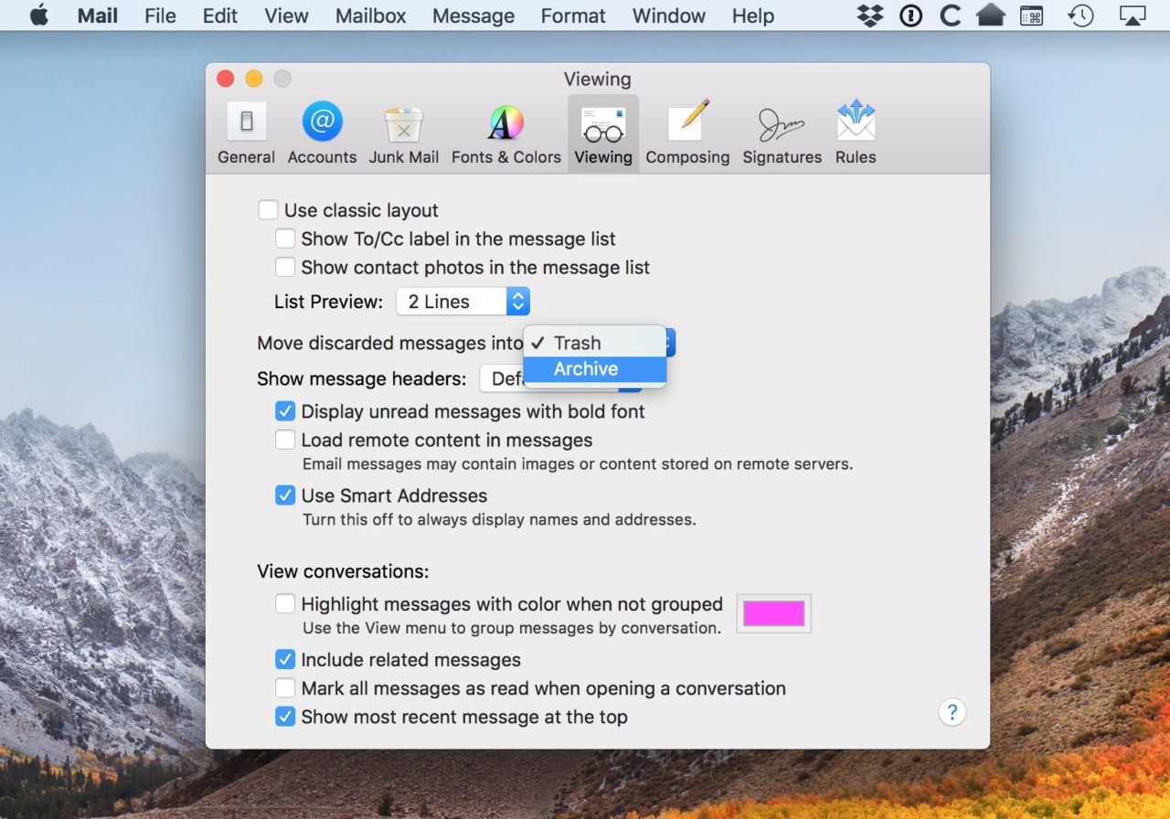The height and width of the screenshot is (819, 1170).
Task: Select the Viewing preferences pane
Action: [603, 133]
